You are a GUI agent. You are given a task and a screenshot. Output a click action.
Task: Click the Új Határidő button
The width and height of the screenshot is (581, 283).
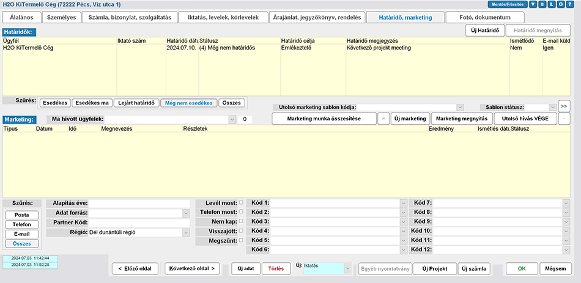click(483, 31)
